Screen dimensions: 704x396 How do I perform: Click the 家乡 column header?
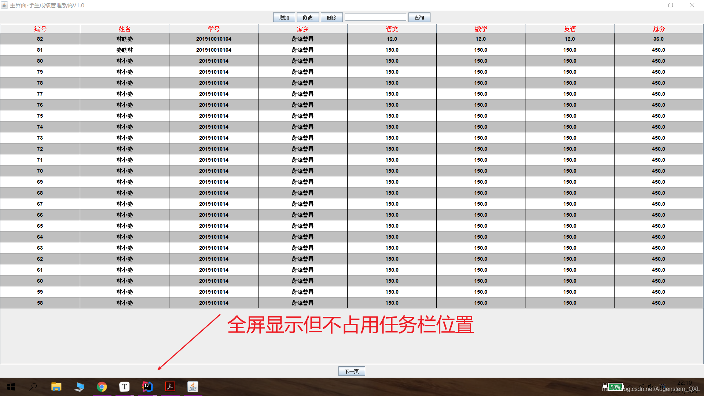point(302,29)
